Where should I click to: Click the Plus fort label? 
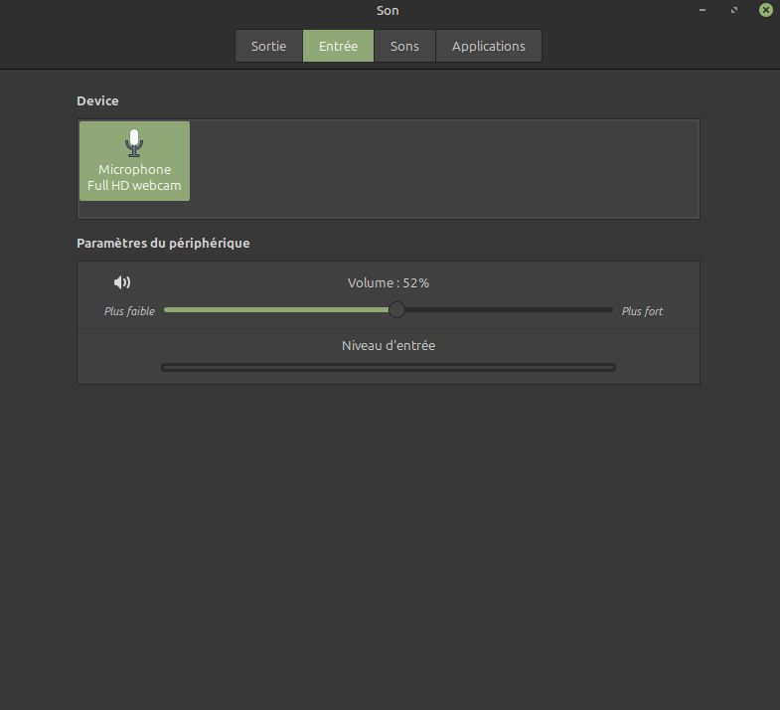[x=642, y=311]
